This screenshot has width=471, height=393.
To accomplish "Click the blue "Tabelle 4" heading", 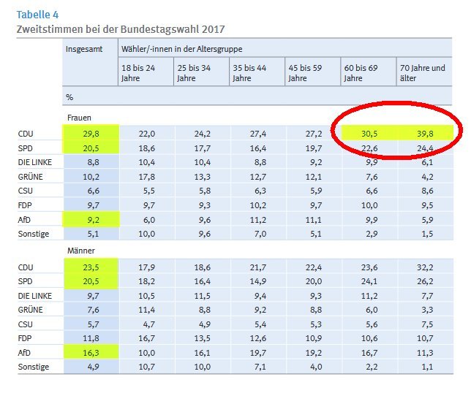I will (x=37, y=13).
